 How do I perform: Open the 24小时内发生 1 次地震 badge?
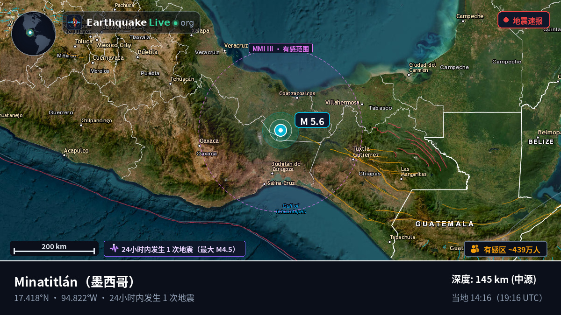174,249
